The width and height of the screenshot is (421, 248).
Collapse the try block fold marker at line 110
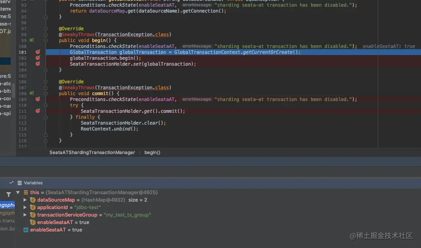46,105
